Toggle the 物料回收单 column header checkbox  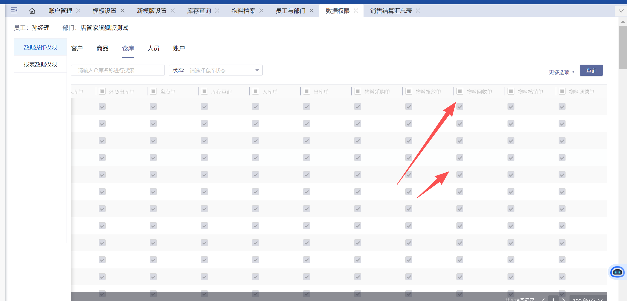pos(460,91)
